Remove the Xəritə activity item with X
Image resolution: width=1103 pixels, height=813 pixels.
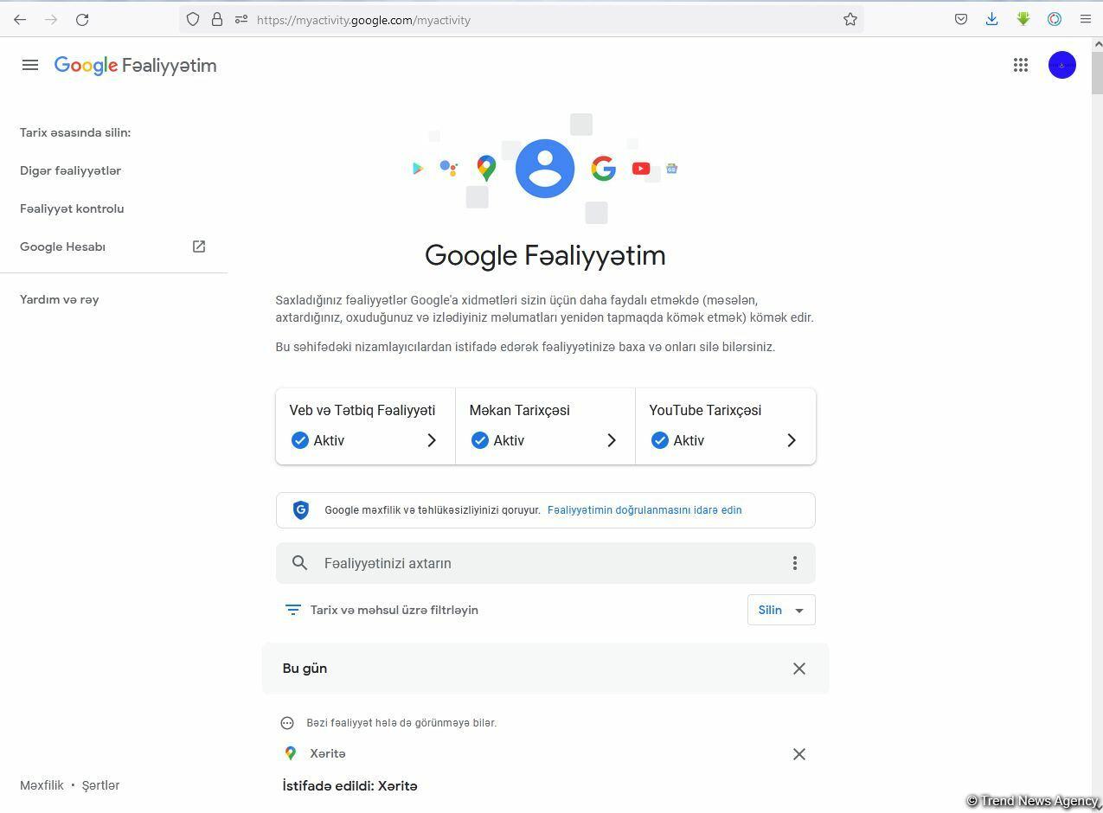[x=799, y=754]
